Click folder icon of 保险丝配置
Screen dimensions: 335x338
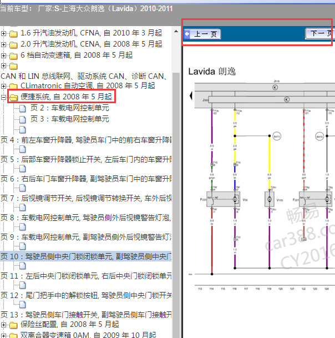pos(13,325)
